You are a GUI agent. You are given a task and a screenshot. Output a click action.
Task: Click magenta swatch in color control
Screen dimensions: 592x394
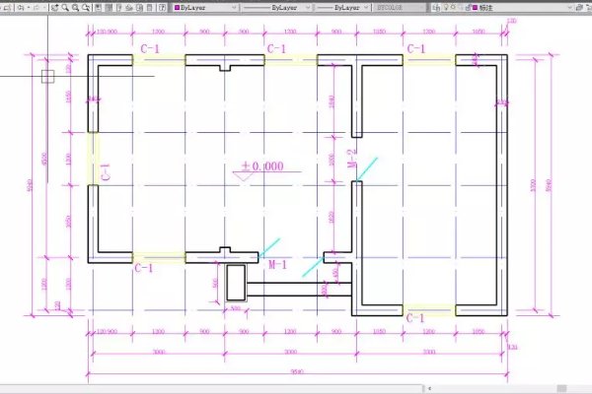[178, 7]
